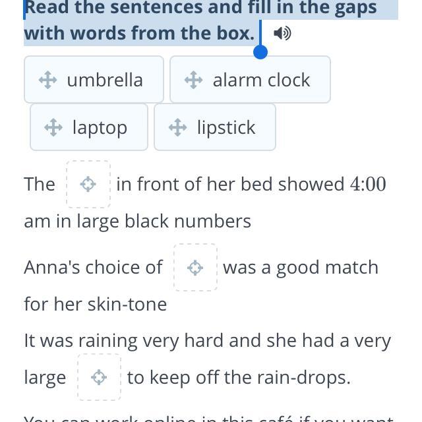The height and width of the screenshot is (422, 422).
Task: Click the move icon on lipstick chip
Action: pos(177,127)
